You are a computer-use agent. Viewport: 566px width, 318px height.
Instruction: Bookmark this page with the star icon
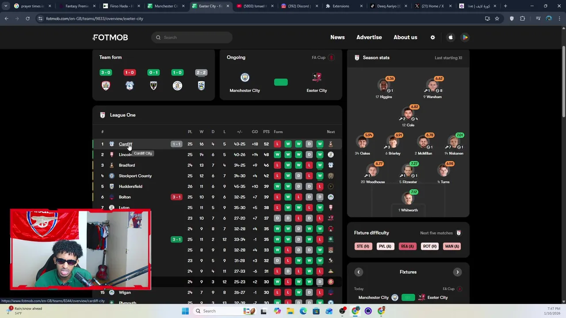tap(497, 19)
